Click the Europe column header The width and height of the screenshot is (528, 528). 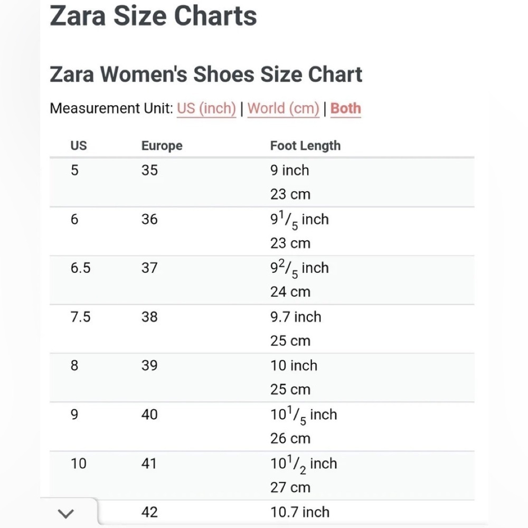click(x=162, y=146)
